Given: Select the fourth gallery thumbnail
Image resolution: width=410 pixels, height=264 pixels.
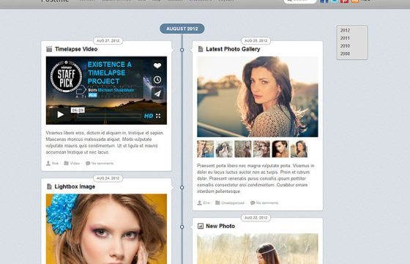Looking at the screenshot, I should (261, 149).
